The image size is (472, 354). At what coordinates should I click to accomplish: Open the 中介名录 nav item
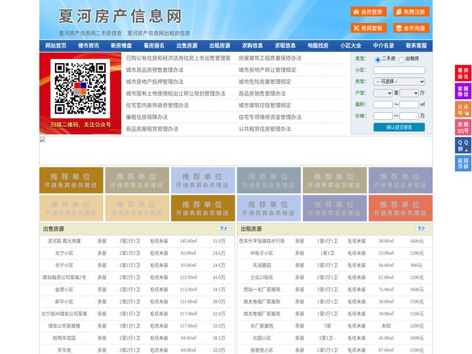(x=383, y=46)
